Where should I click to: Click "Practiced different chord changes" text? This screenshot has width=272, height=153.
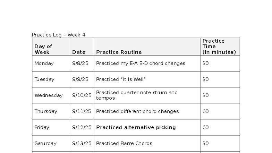(137, 111)
